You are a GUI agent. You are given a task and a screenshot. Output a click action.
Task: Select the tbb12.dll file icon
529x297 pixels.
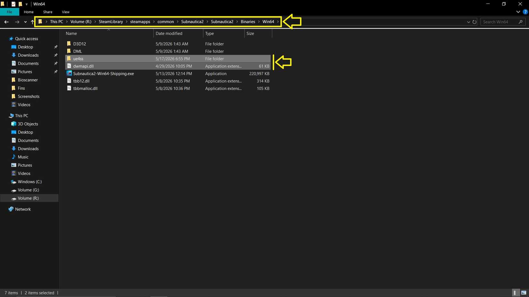[x=69, y=81]
